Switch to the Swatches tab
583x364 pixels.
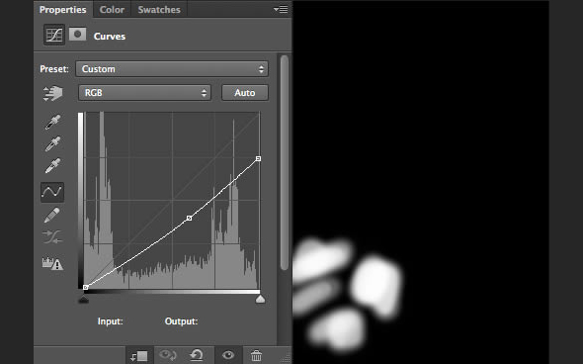tap(159, 10)
